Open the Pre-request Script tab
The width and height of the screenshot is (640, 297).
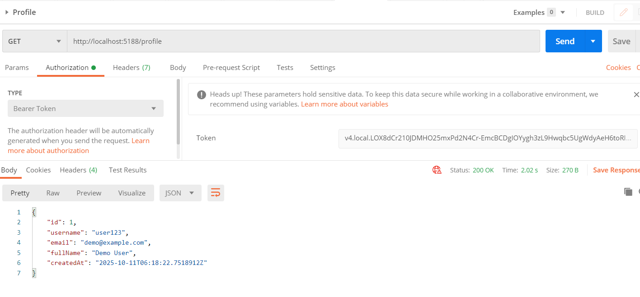[x=231, y=68]
